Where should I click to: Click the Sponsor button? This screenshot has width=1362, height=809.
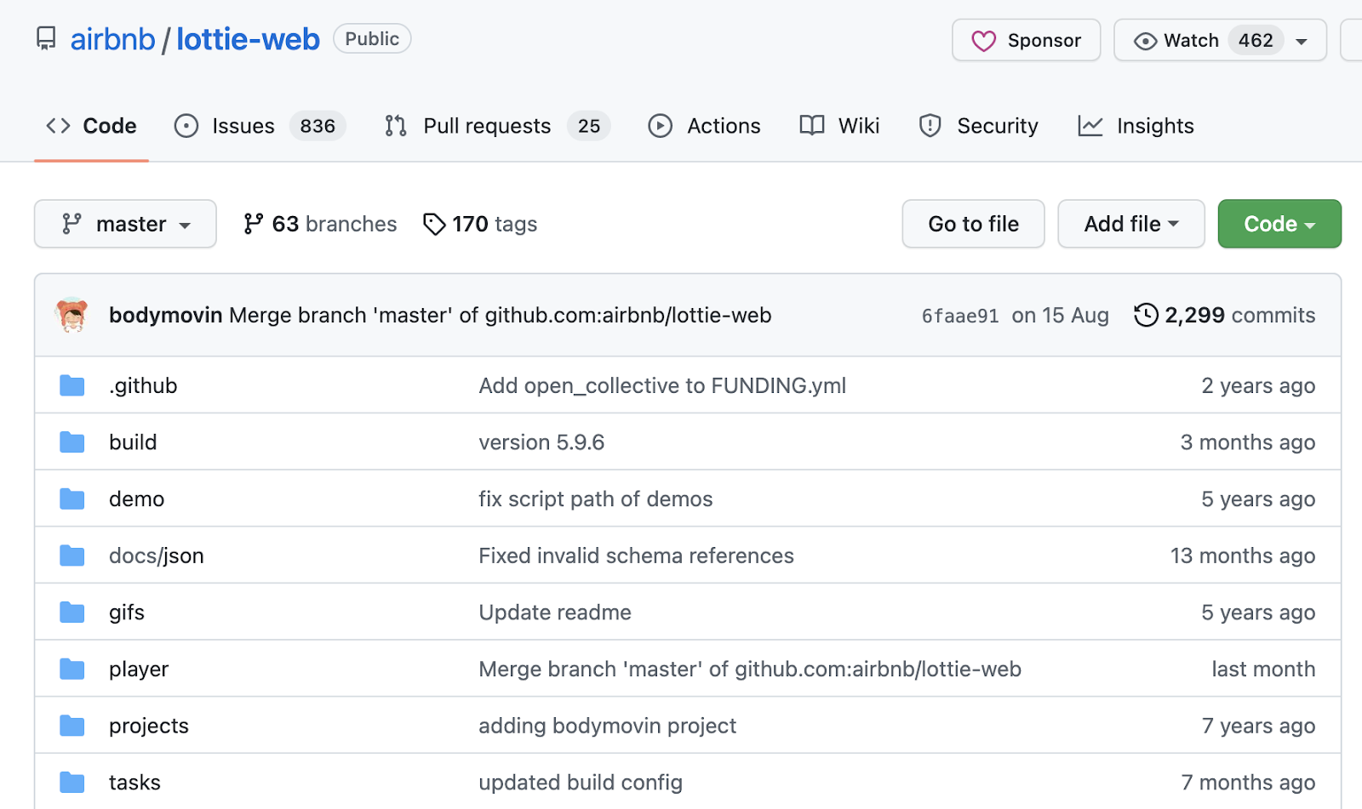pyautogui.click(x=1026, y=40)
